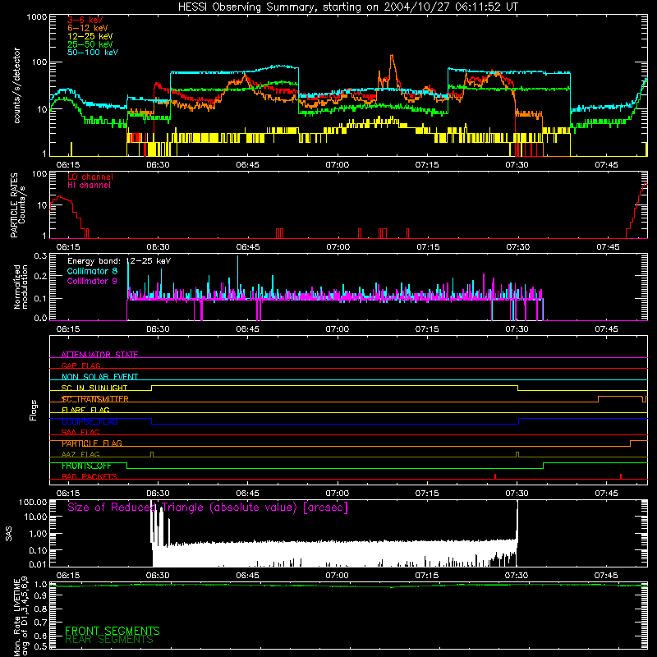The height and width of the screenshot is (657, 657).
Task: Click the Size of Reduced Triangle caption
Action: (x=208, y=508)
